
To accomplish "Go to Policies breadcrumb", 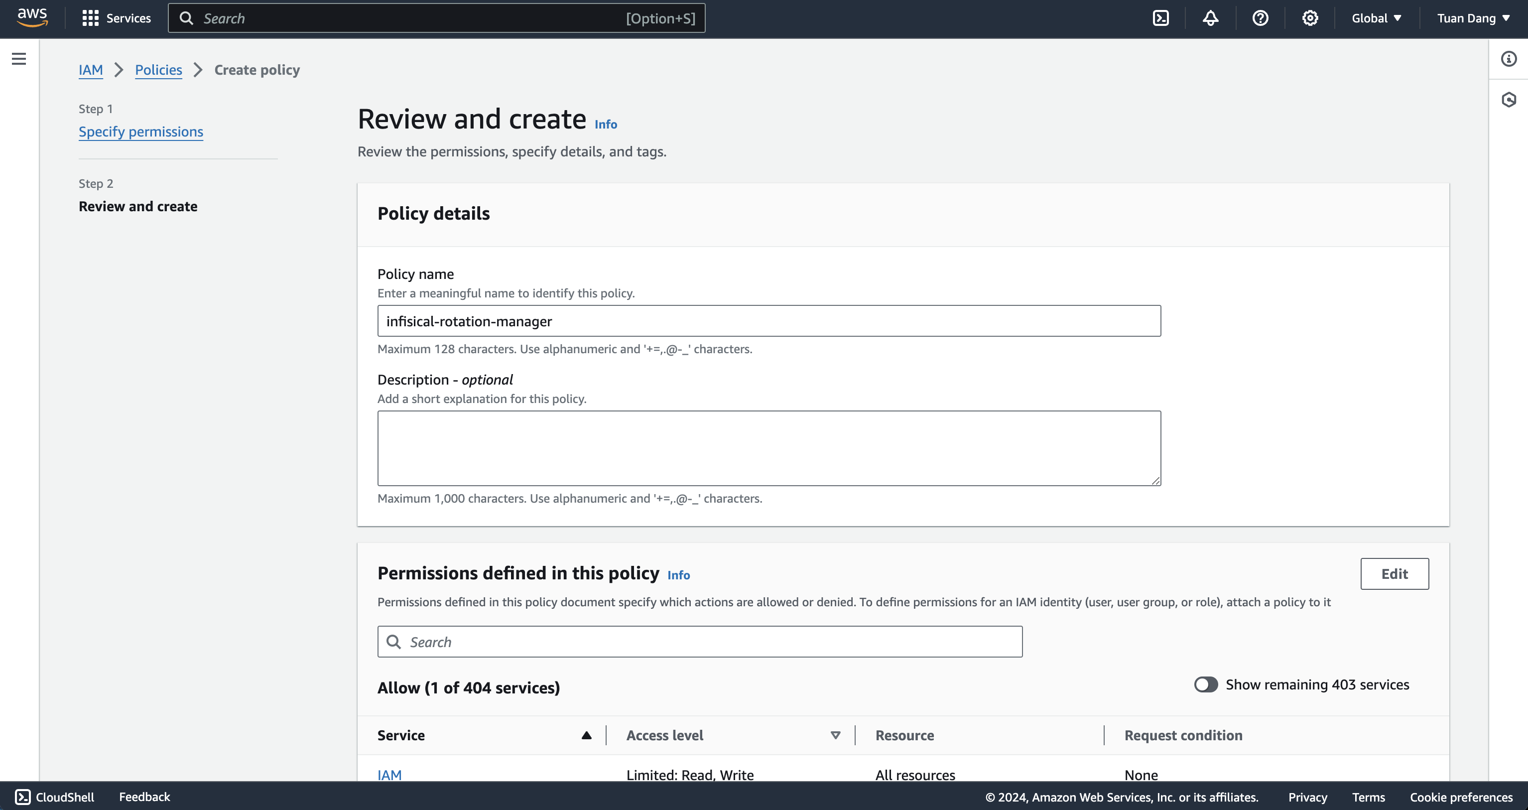I will pos(158,70).
